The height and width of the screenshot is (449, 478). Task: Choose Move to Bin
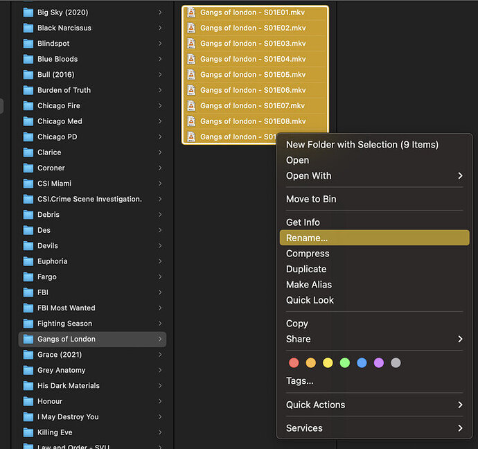pos(311,199)
